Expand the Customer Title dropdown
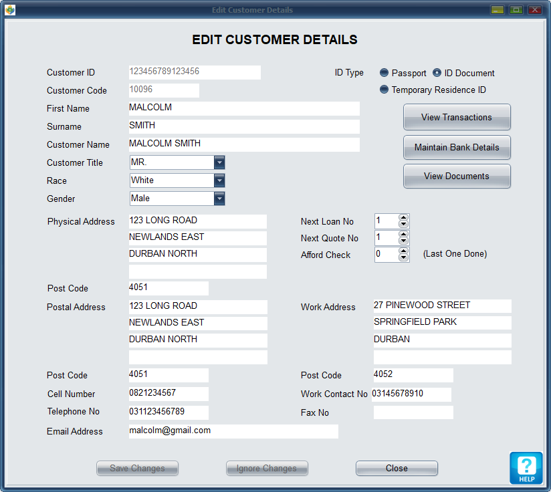551x492 pixels. click(219, 162)
